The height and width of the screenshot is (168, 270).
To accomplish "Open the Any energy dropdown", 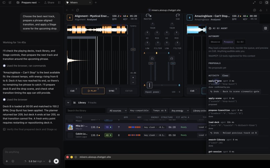I will point(179,110).
